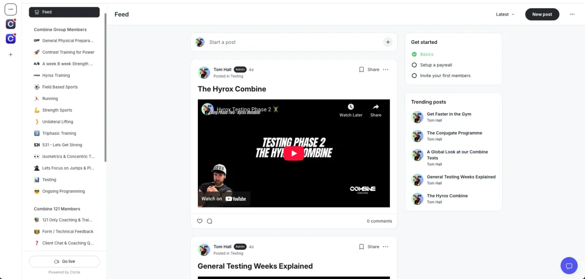Bookmark General Testing Weeks Explained post
The width and height of the screenshot is (585, 279).
[361, 247]
